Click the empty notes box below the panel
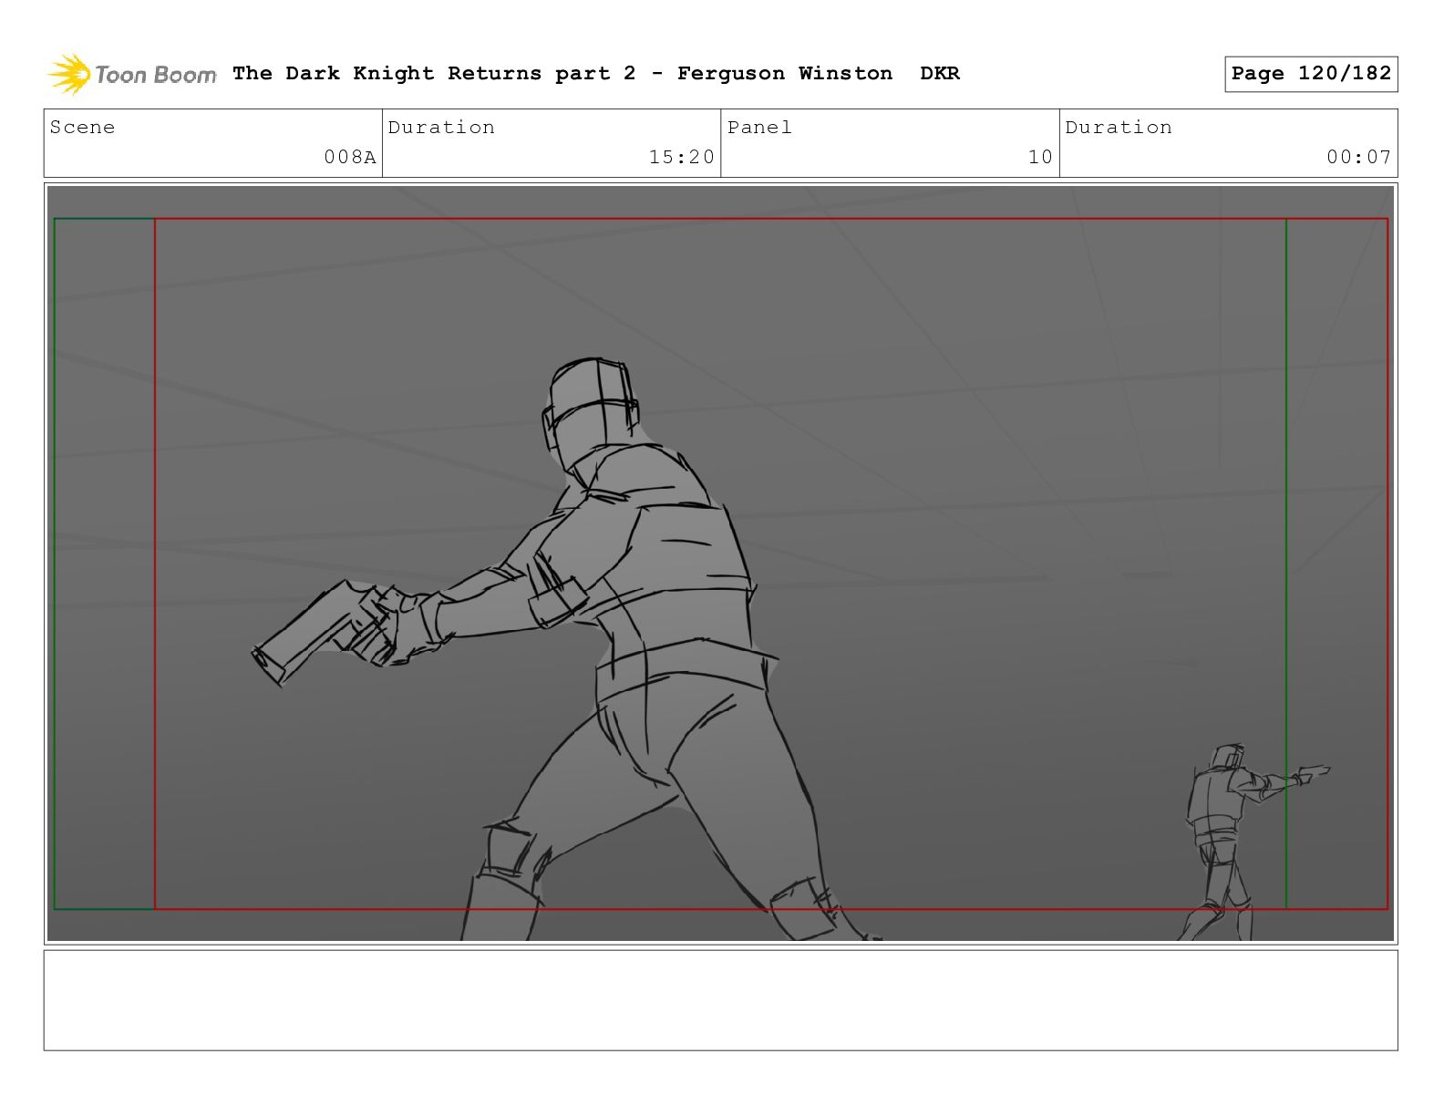1444x1116 pixels. coord(720,1000)
